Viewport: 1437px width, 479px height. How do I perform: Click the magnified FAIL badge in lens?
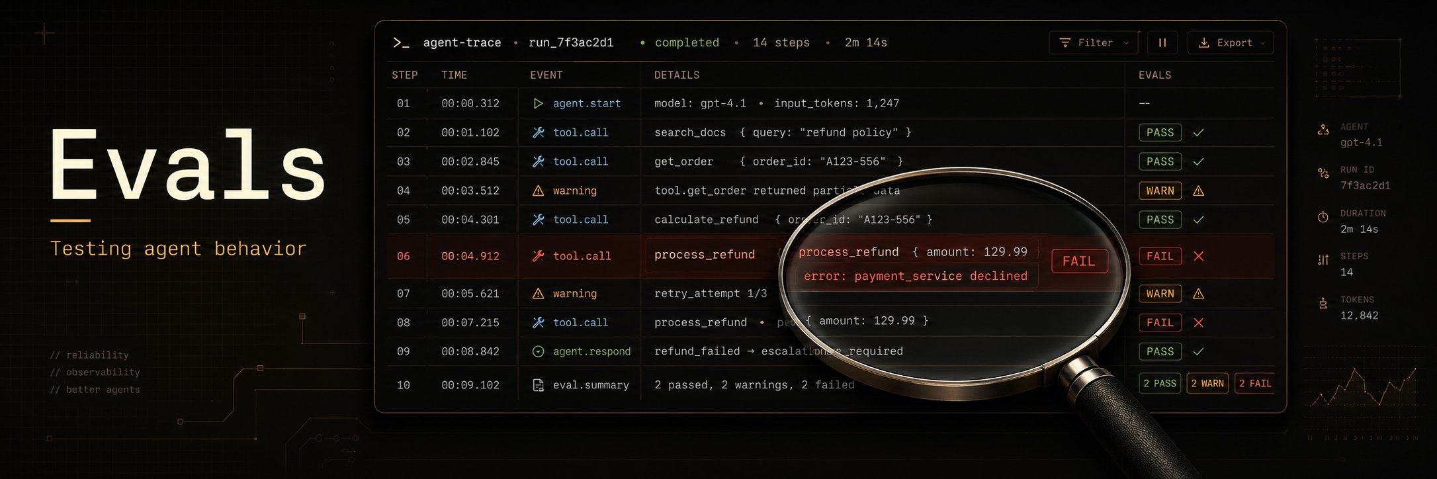tap(1079, 261)
